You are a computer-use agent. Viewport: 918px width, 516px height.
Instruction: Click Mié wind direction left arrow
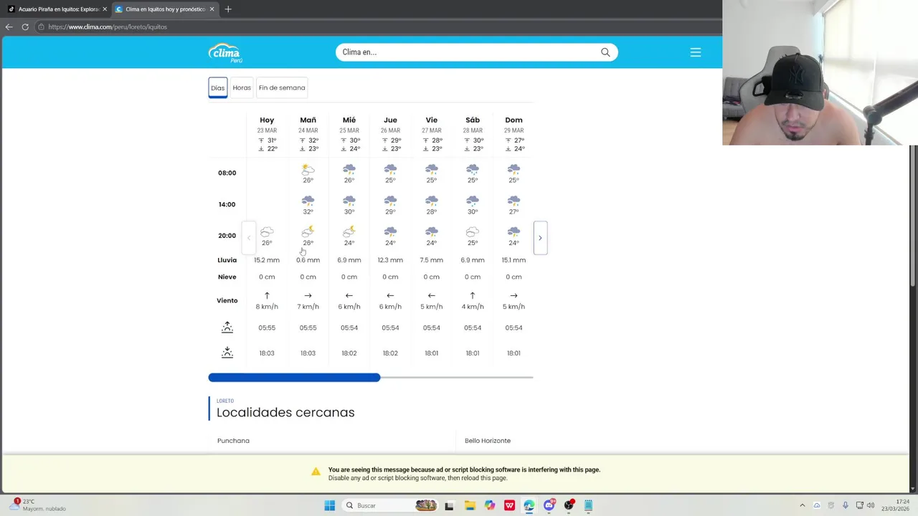(x=349, y=295)
